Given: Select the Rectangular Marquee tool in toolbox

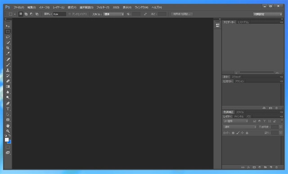Looking at the screenshot, I should [x=8, y=32].
